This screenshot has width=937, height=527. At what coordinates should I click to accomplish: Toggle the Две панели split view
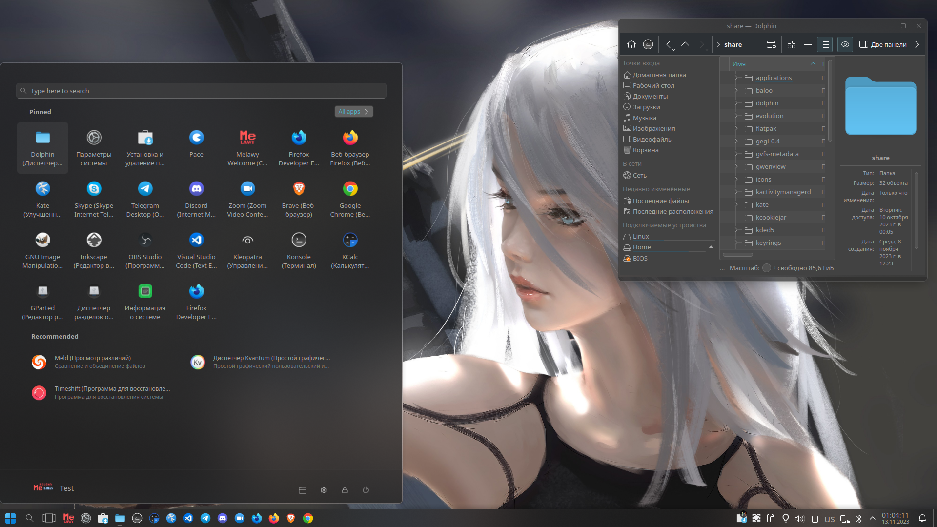883,44
